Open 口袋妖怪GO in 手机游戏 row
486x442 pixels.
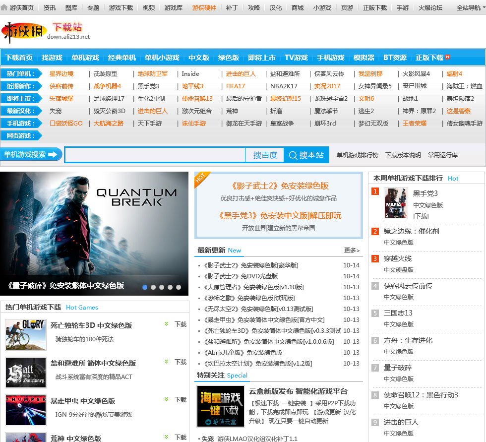66,124
